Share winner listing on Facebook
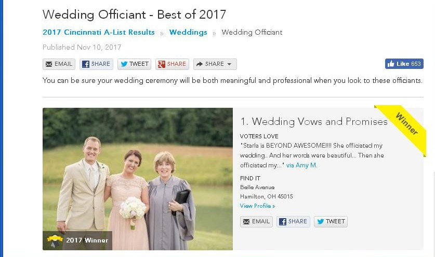Viewport: 435px width, 257px height. pos(293,222)
